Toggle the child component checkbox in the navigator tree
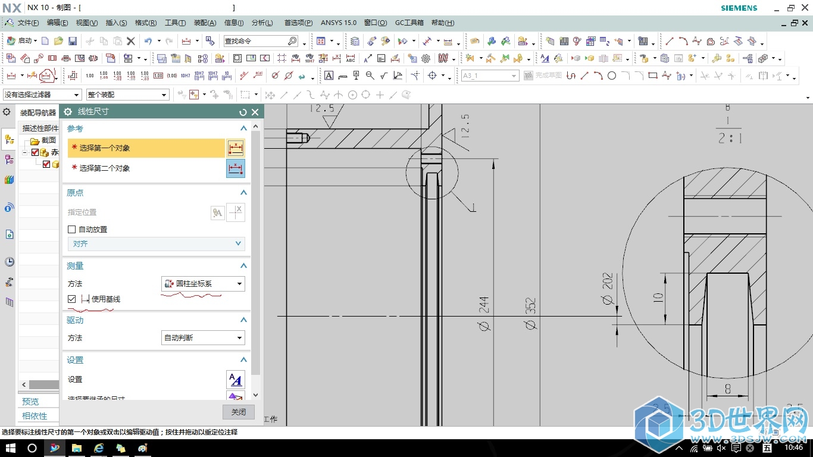This screenshot has width=813, height=457. coord(46,164)
